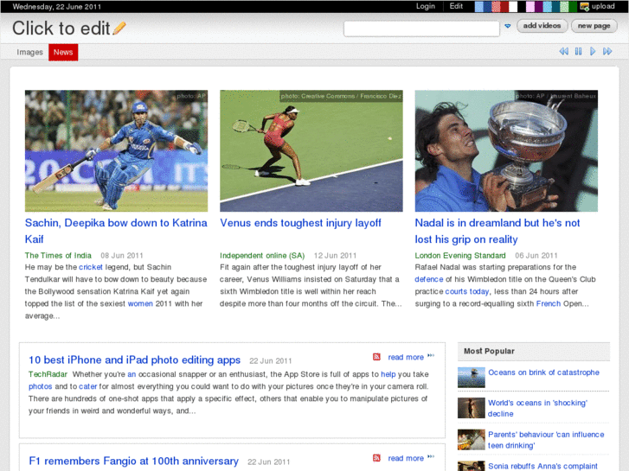Click RSS icon for iPhone apps article
The image size is (629, 471).
pyautogui.click(x=376, y=357)
